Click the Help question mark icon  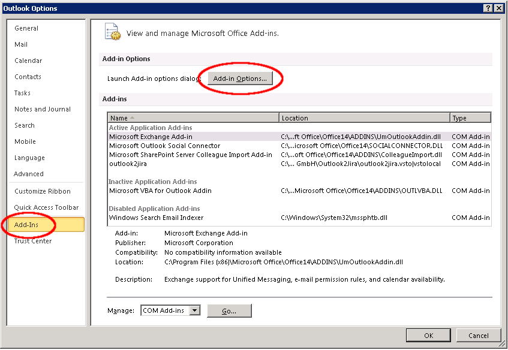tap(488, 8)
